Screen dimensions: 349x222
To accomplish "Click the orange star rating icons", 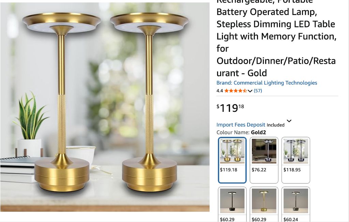I will click(236, 91).
